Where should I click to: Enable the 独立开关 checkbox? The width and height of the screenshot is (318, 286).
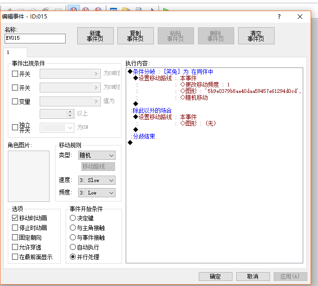[15, 128]
